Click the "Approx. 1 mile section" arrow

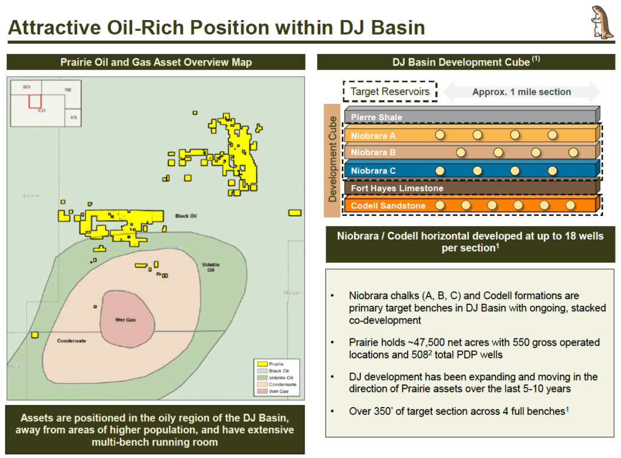[522, 92]
